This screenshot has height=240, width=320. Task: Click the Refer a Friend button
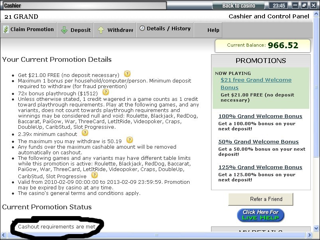[x=261, y=199]
